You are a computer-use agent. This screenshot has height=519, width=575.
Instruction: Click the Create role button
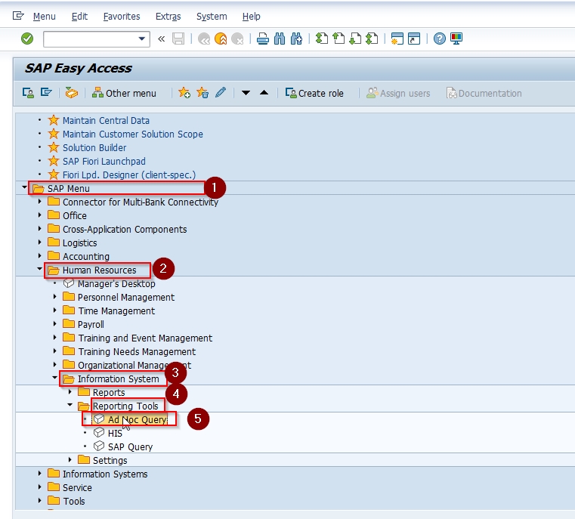click(314, 93)
